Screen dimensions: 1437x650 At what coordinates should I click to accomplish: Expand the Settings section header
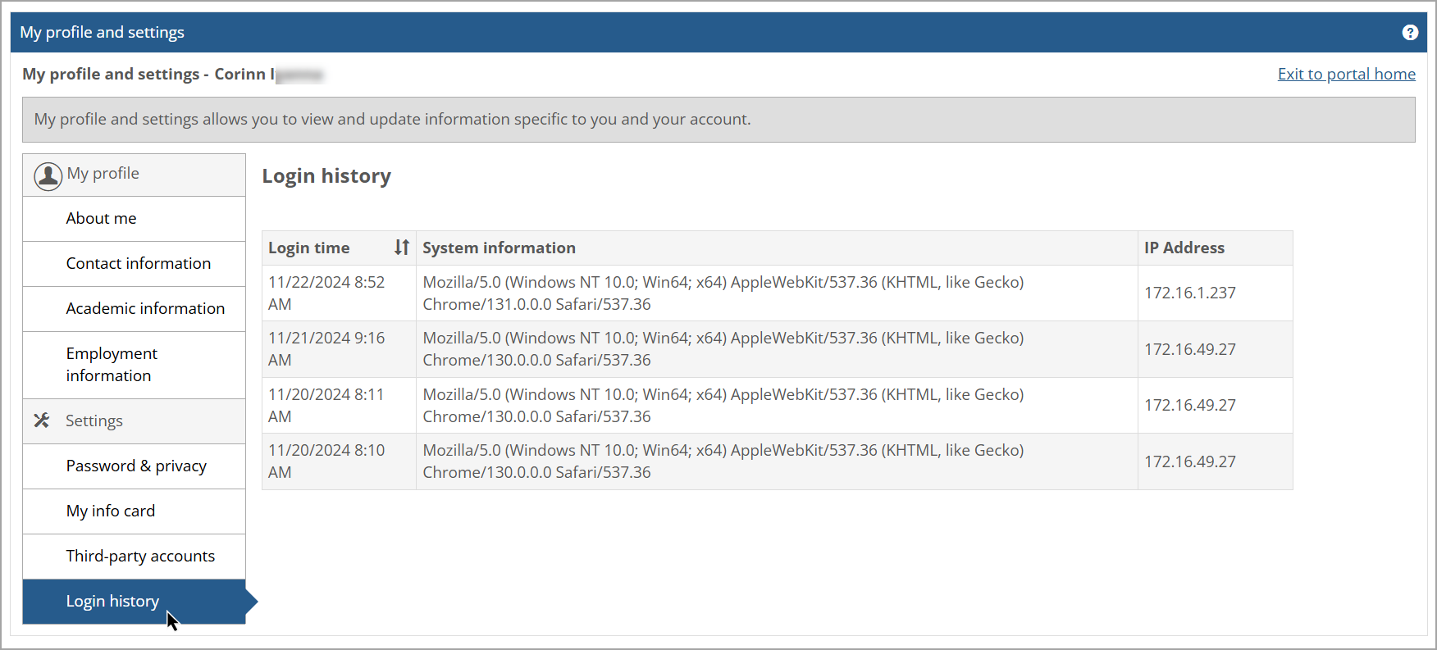coord(94,420)
